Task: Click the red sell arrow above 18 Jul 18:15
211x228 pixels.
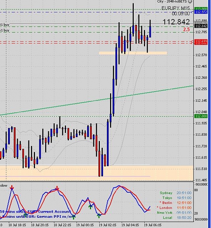Action: click(x=12, y=188)
